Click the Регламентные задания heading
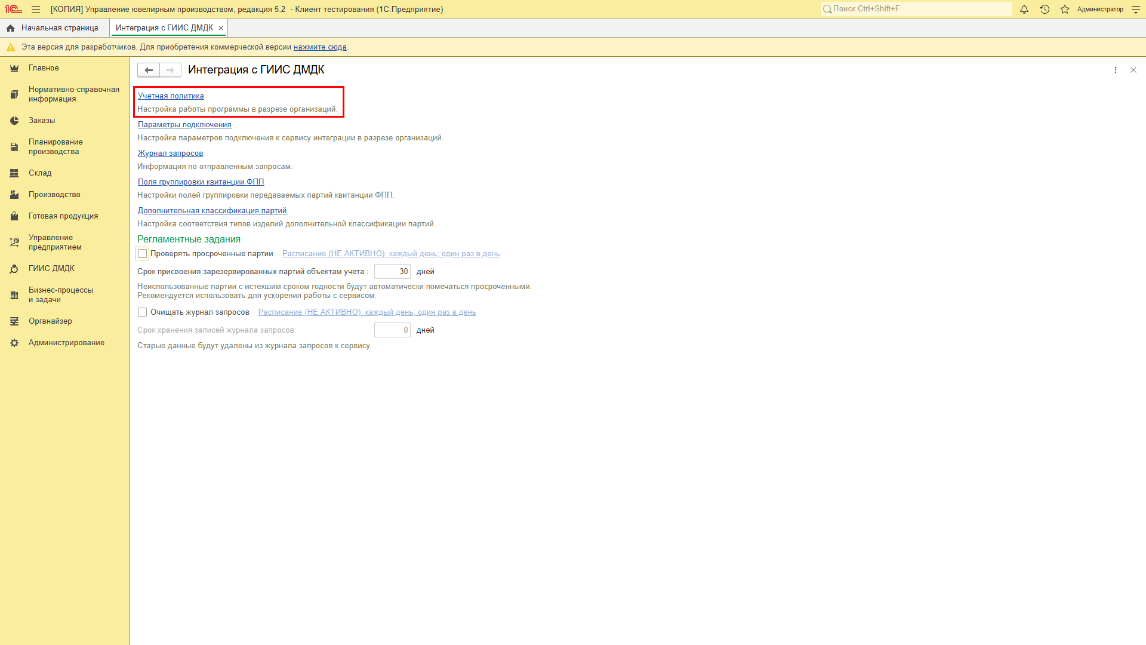 click(189, 239)
